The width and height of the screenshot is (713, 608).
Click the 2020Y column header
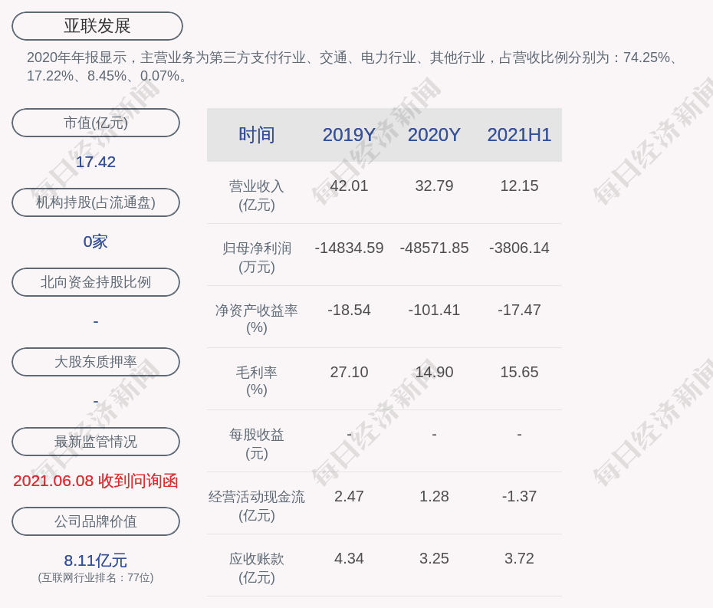[434, 135]
